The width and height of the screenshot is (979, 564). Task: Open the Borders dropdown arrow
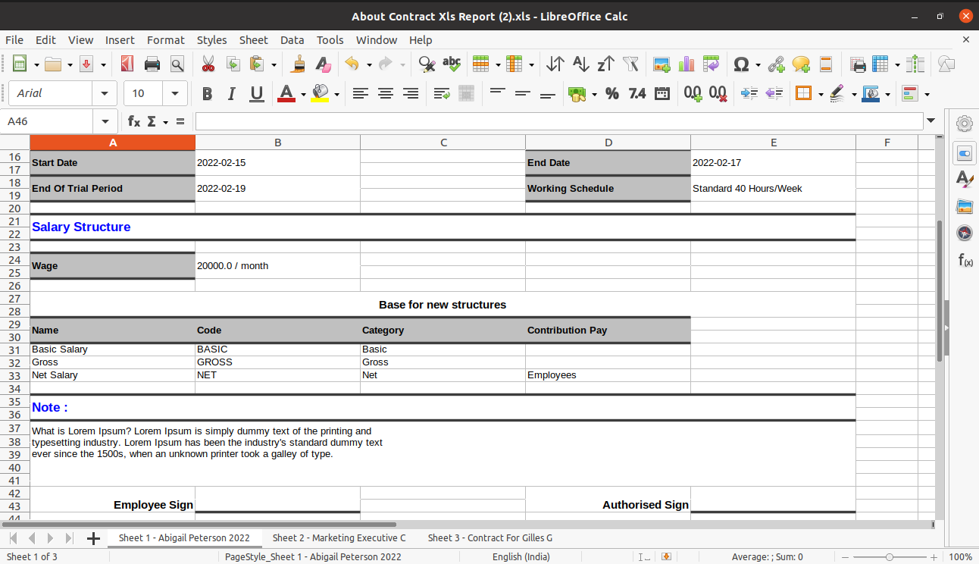click(821, 94)
